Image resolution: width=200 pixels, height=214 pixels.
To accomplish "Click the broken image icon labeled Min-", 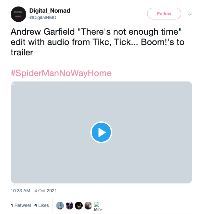I will pos(98,207).
